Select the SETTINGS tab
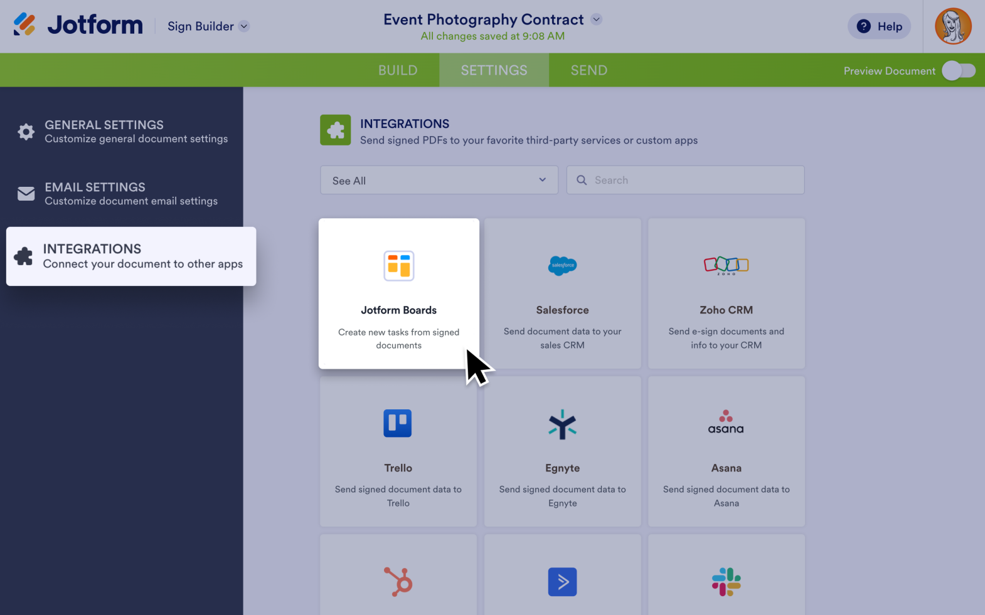Screen dimensions: 985x615 (494, 70)
